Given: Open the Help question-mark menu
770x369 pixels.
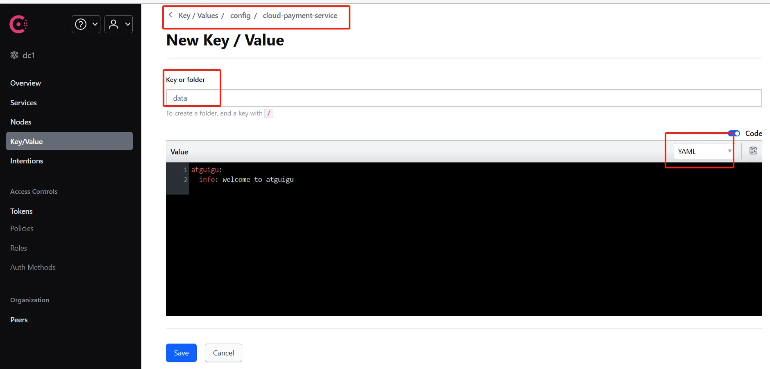Looking at the screenshot, I should 81,25.
